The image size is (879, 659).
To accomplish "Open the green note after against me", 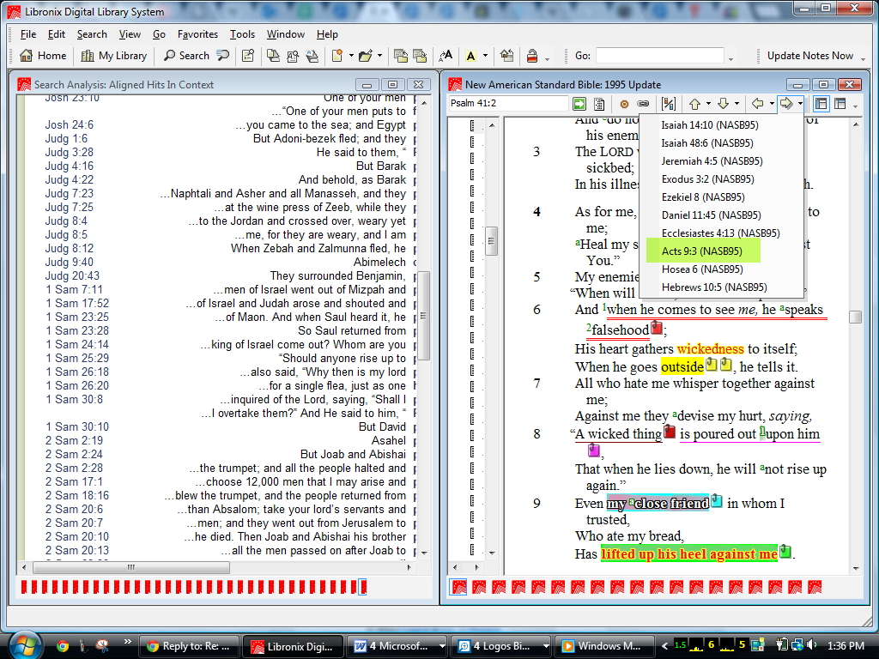I will pyautogui.click(x=785, y=552).
